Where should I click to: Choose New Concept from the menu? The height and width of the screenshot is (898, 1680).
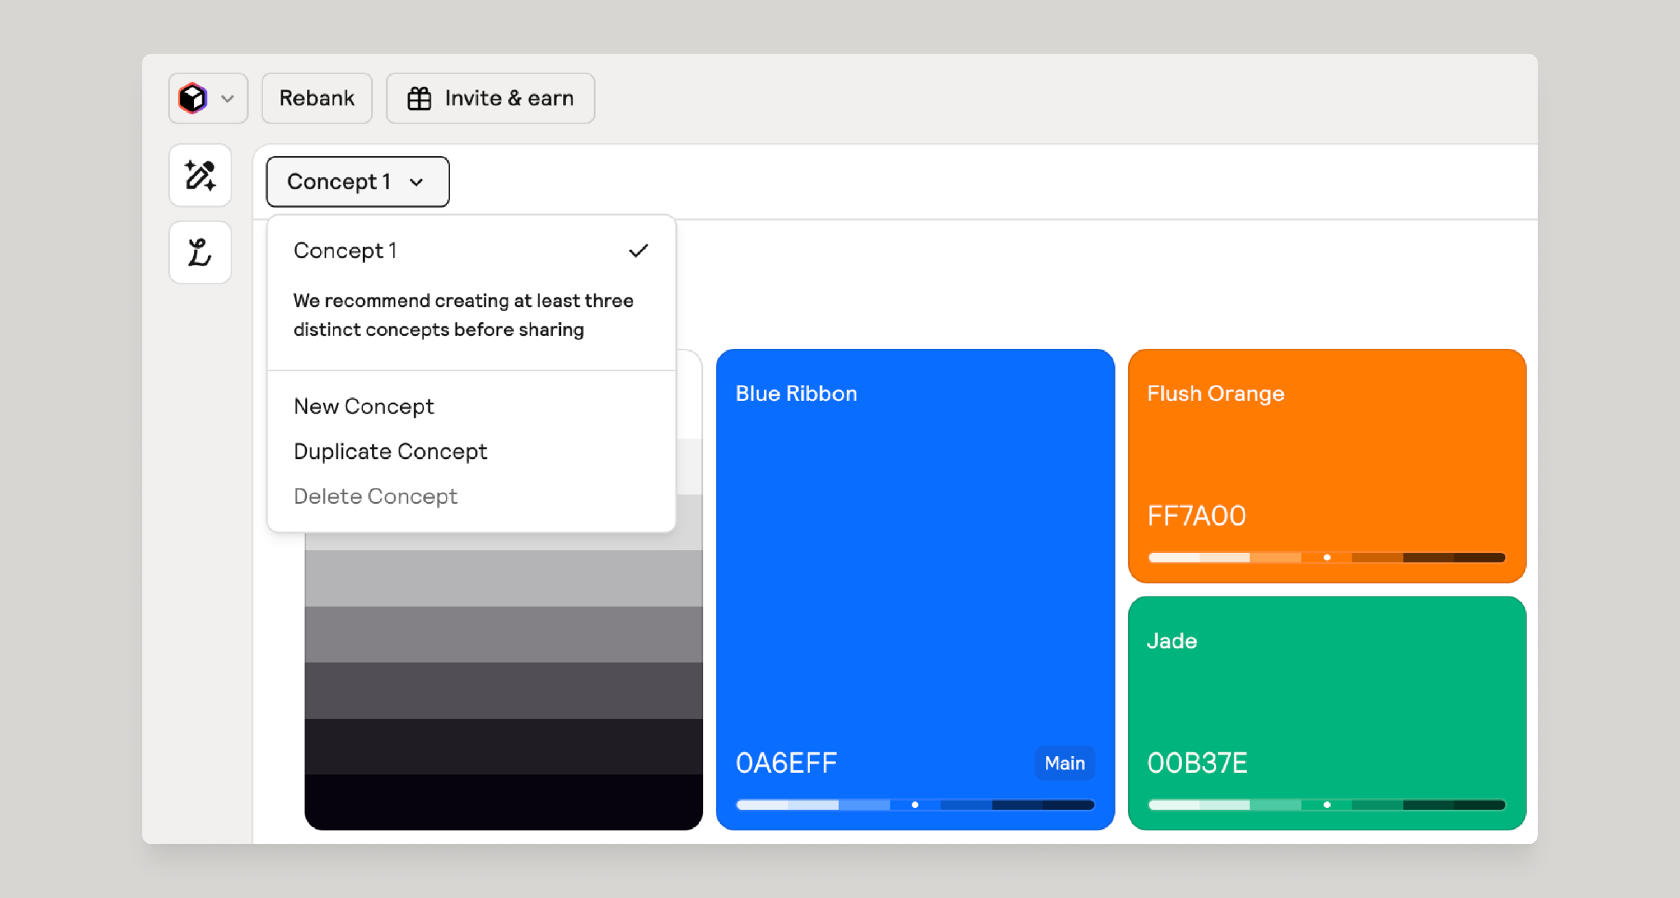364,406
